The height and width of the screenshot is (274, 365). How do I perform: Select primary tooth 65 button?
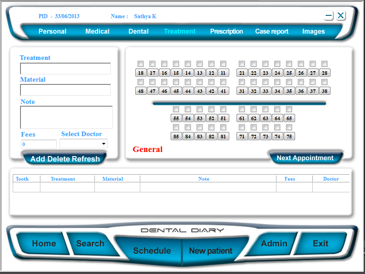click(289, 118)
